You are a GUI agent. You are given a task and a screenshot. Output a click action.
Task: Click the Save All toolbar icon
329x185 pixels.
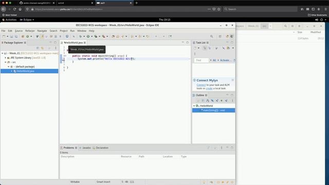tap(16, 36)
